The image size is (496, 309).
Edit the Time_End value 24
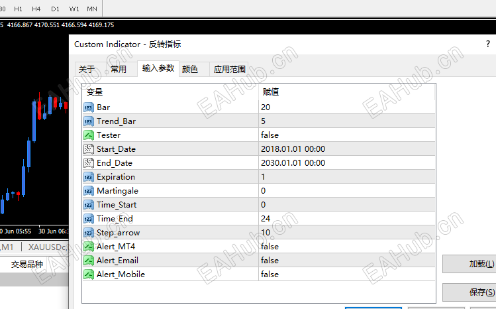coord(347,219)
